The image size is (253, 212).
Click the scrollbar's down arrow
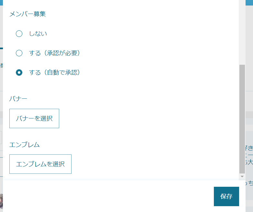[x=242, y=177]
